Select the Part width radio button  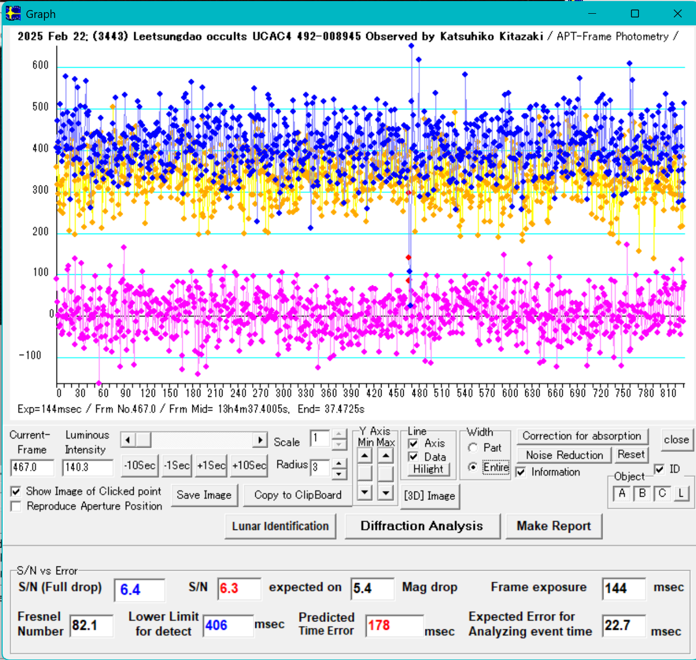[473, 448]
